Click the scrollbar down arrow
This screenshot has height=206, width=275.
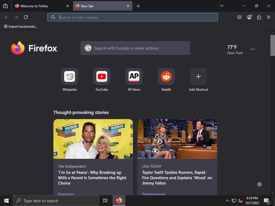[x=273, y=193]
